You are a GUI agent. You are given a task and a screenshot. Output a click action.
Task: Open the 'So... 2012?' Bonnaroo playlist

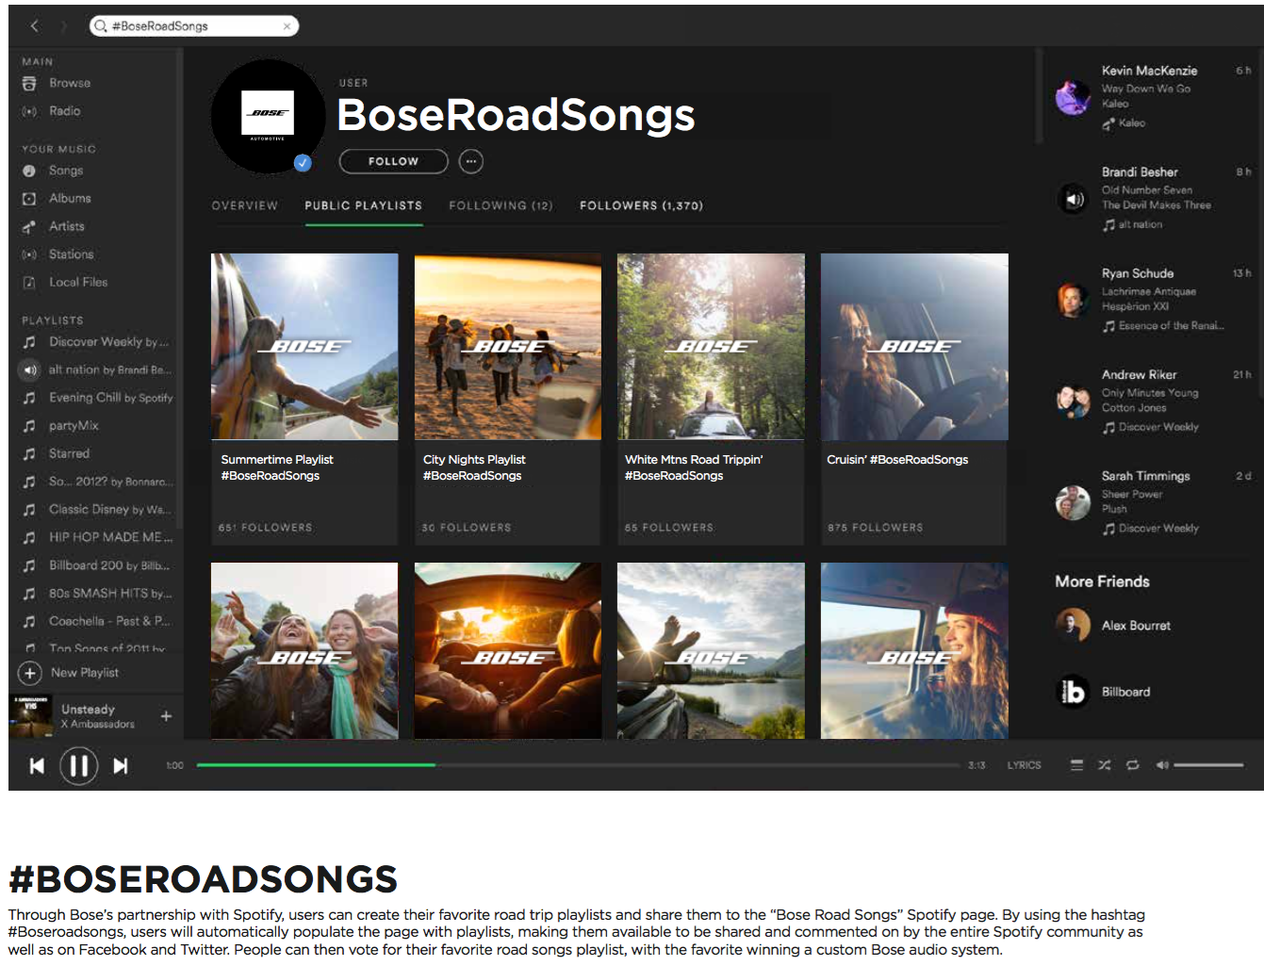click(x=110, y=482)
